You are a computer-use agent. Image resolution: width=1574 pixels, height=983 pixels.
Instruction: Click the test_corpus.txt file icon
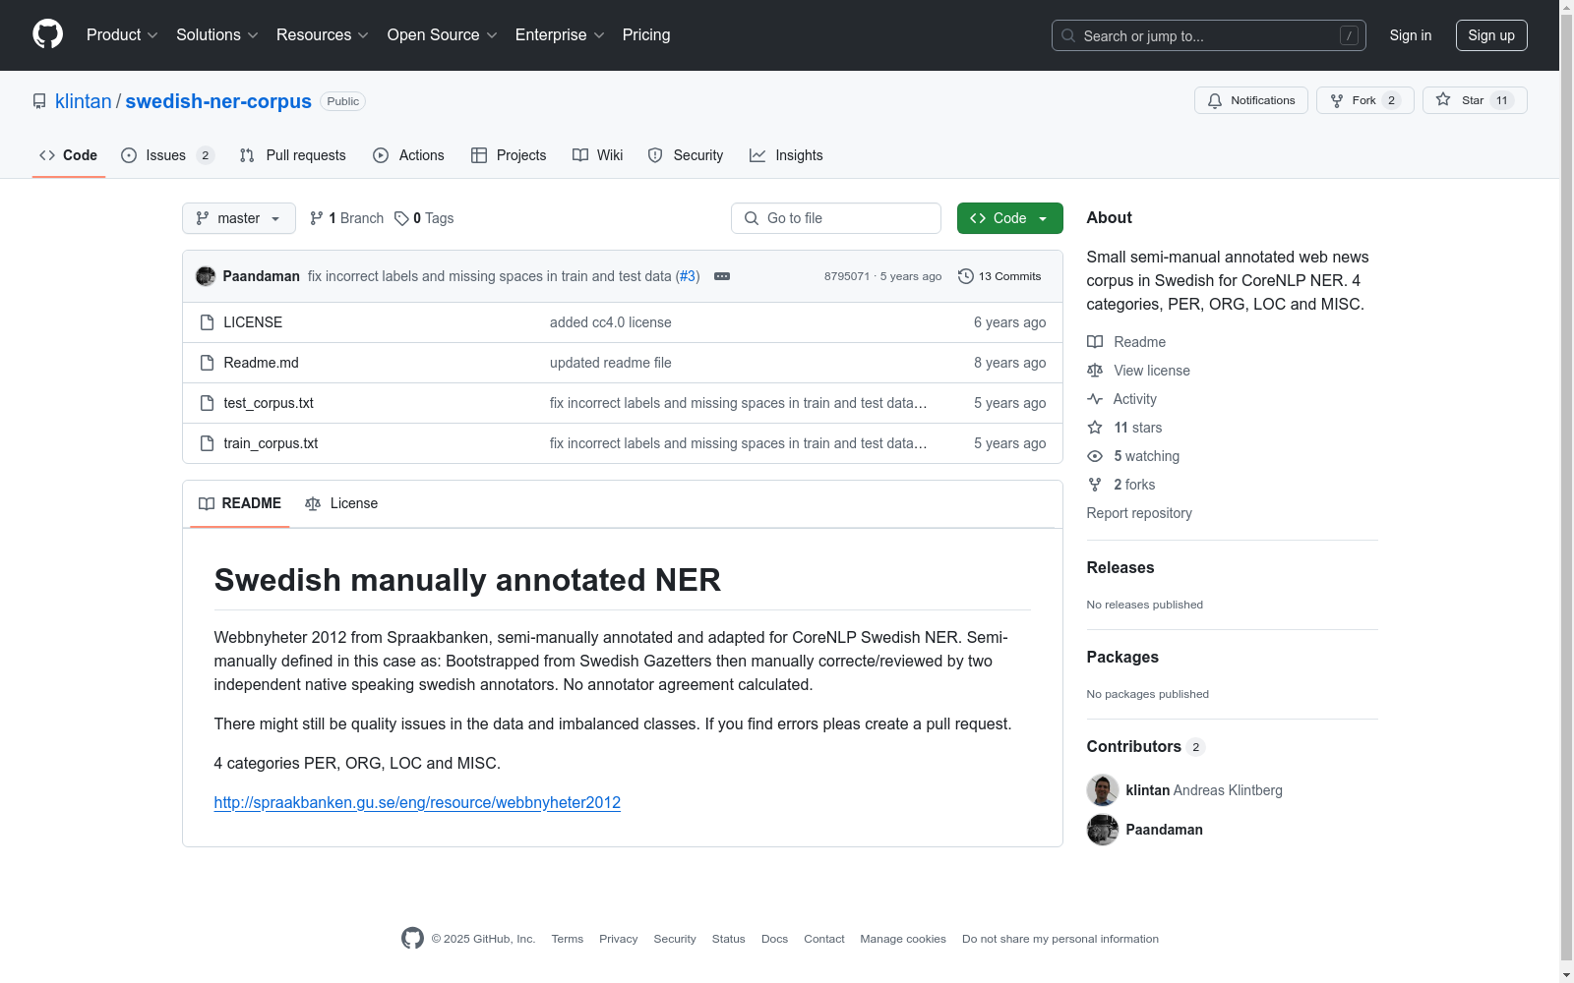tap(207, 403)
